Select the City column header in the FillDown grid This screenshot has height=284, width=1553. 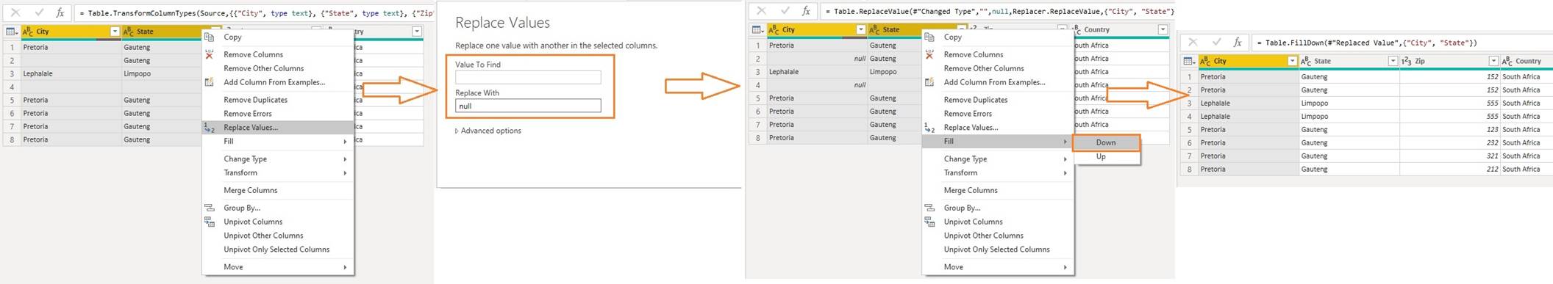click(1249, 61)
